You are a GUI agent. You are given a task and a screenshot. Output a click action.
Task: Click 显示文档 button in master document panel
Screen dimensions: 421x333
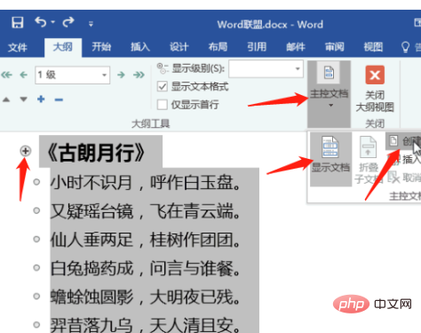(x=330, y=159)
